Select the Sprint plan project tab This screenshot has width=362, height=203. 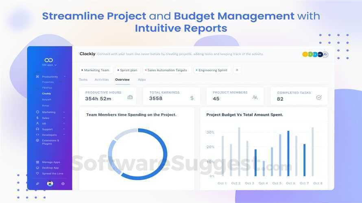tap(127, 70)
